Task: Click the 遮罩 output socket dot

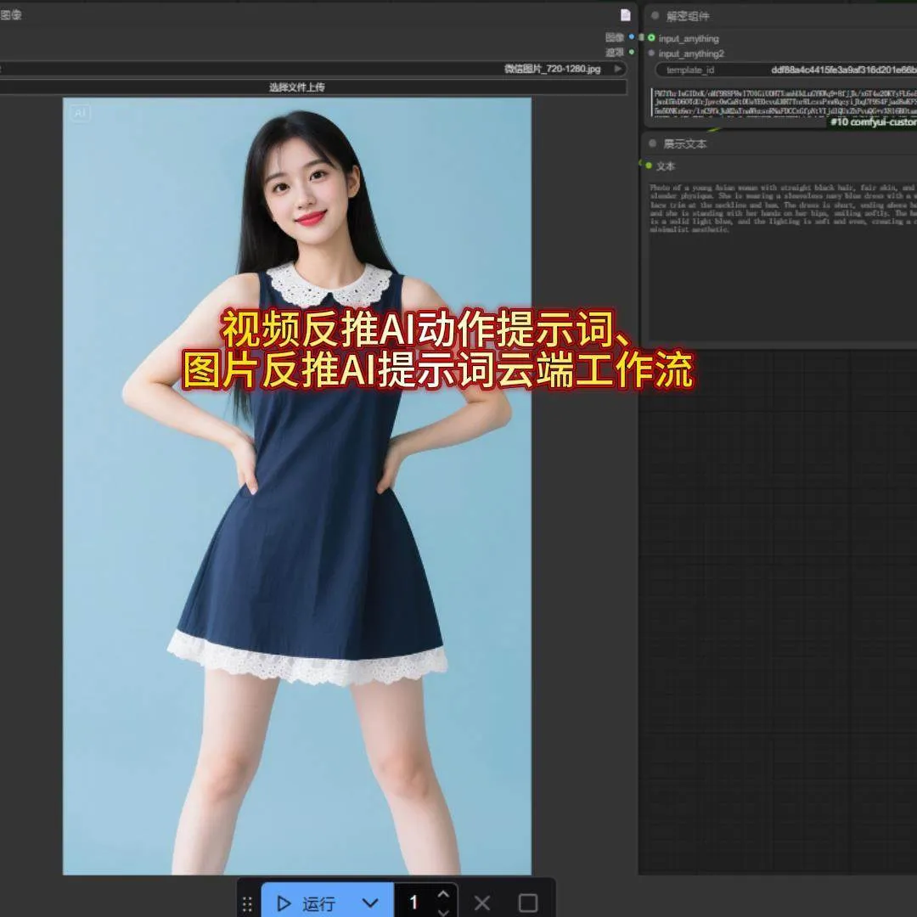Action: point(632,51)
